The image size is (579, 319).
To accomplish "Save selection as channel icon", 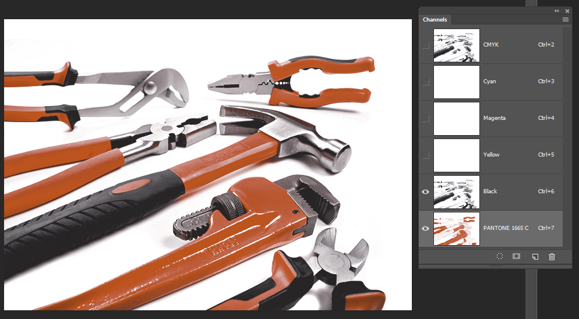I will 516,256.
